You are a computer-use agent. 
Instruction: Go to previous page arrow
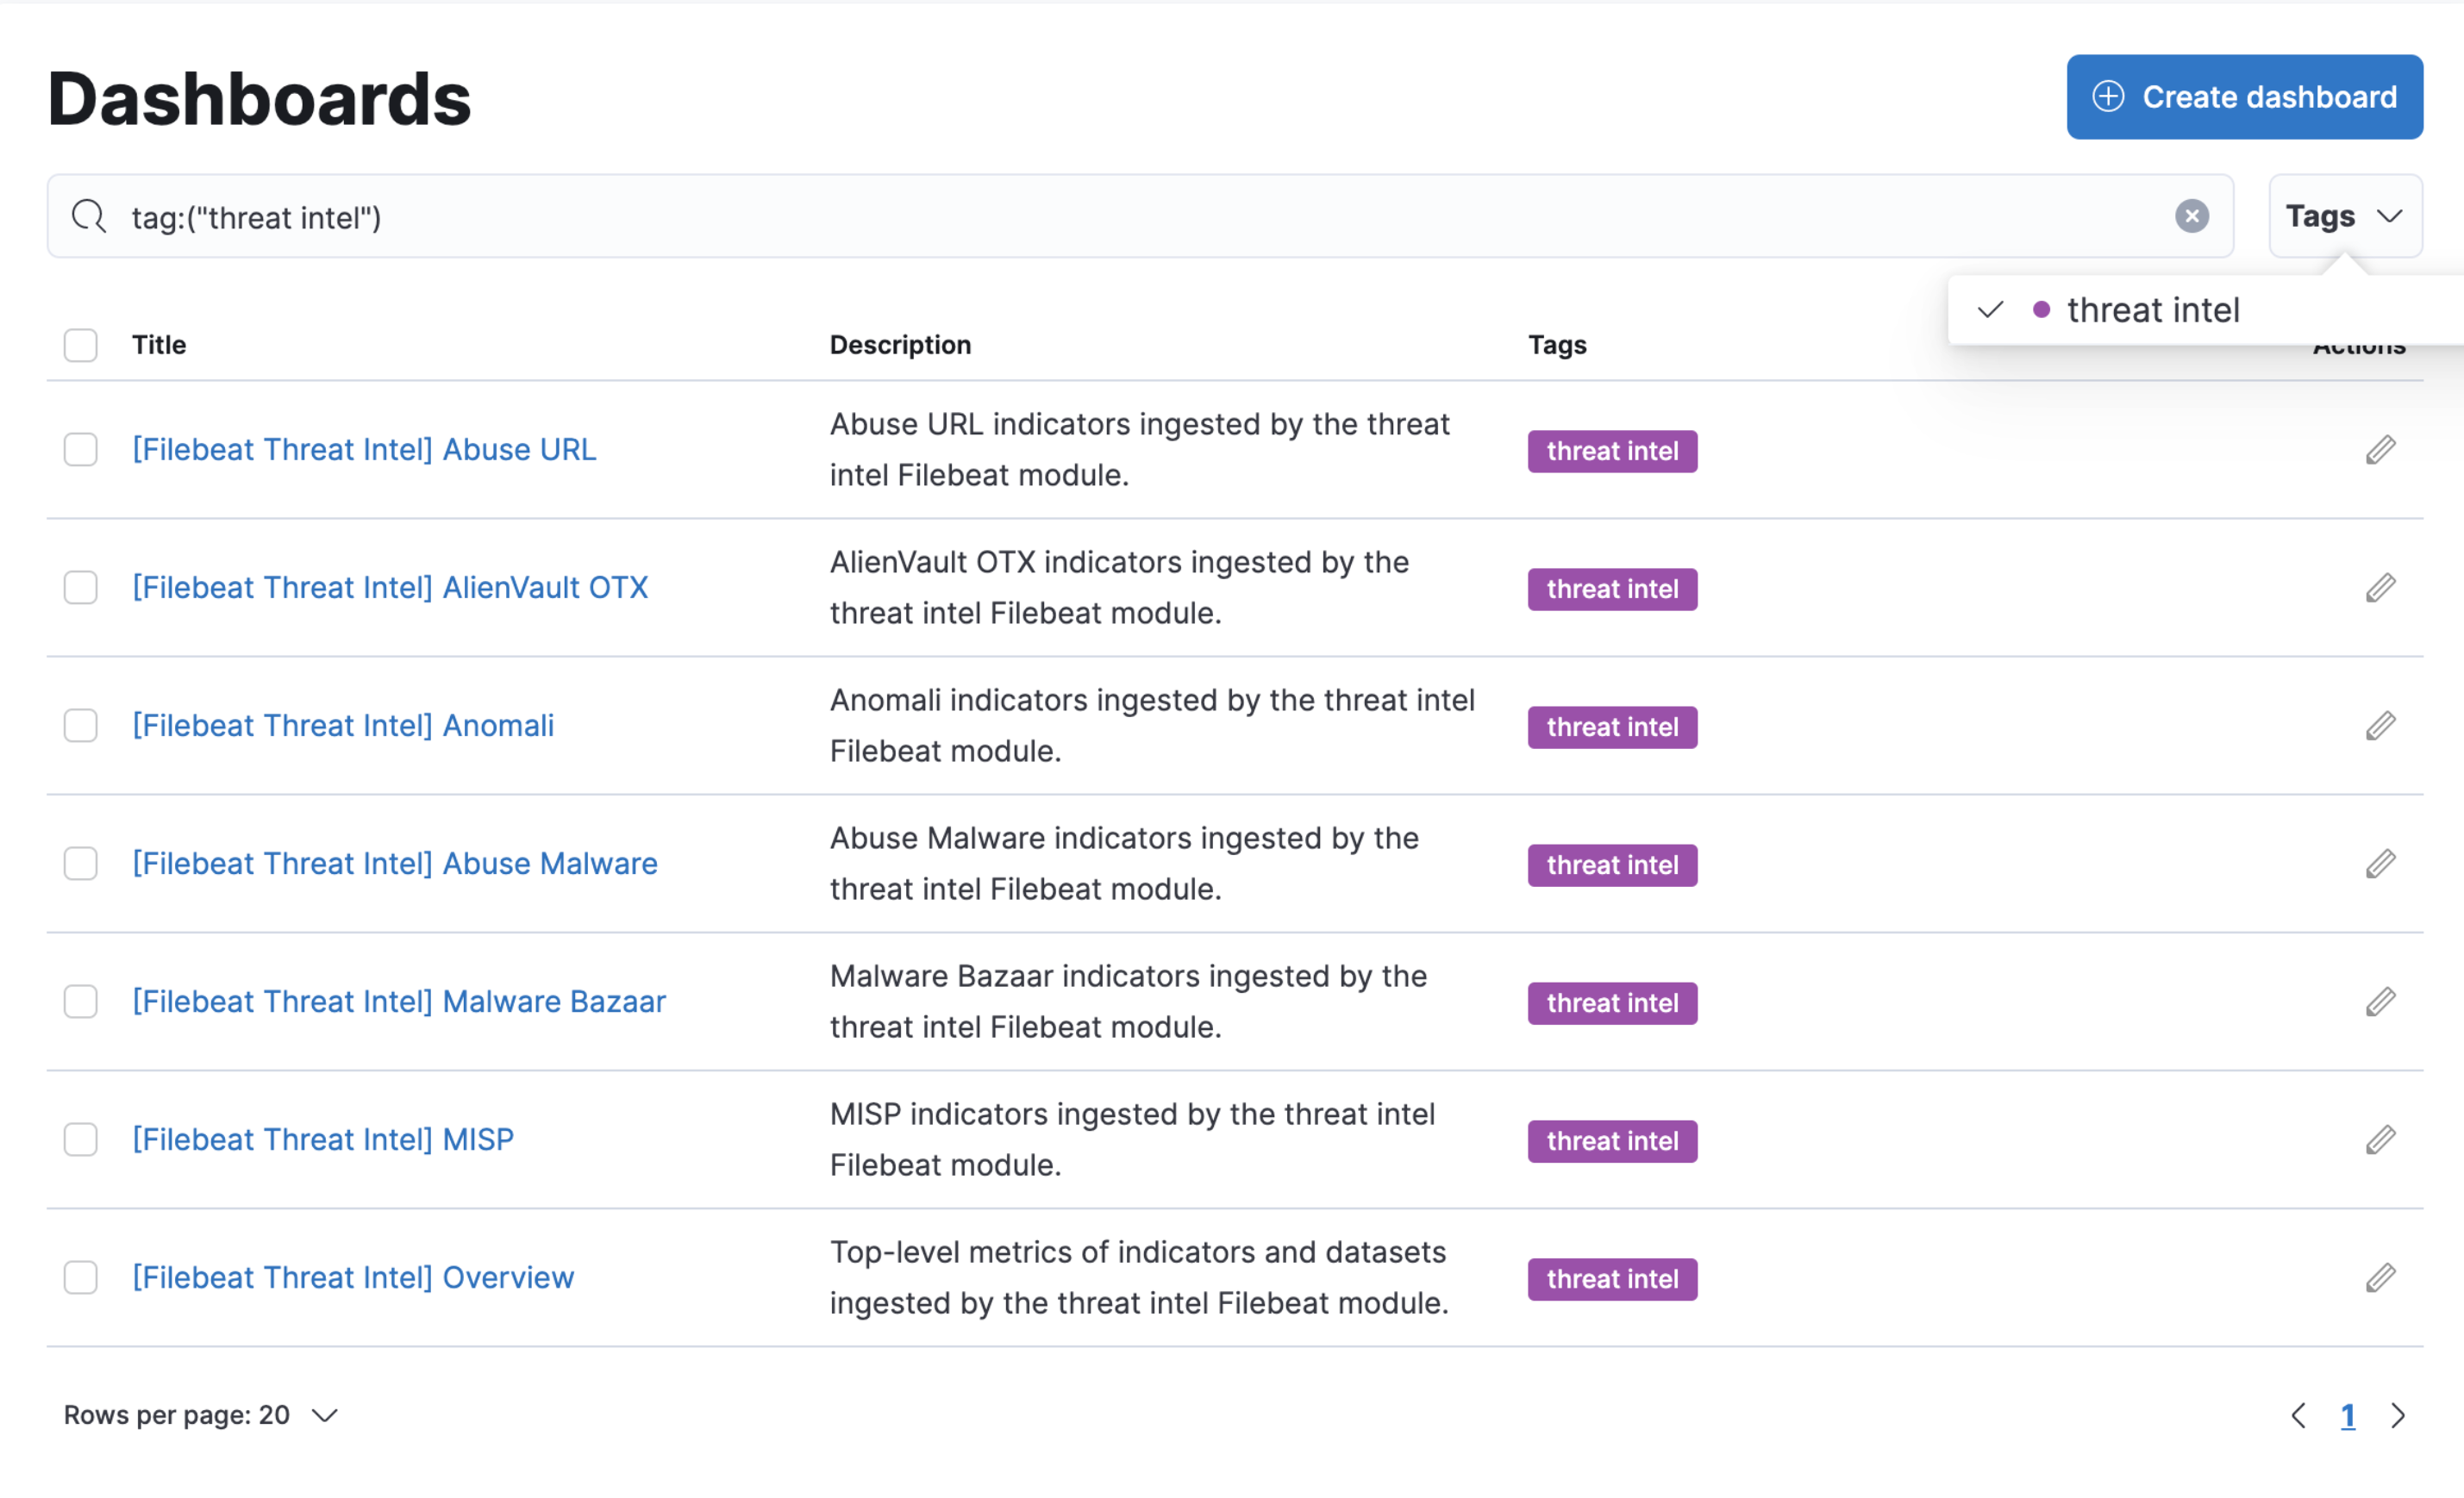coord(2298,1415)
